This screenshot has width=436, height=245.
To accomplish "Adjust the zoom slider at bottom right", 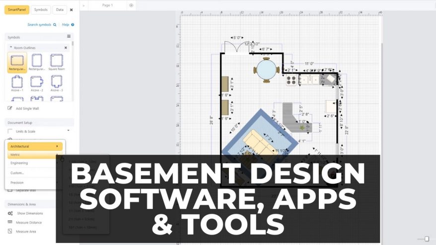I will pos(427,239).
